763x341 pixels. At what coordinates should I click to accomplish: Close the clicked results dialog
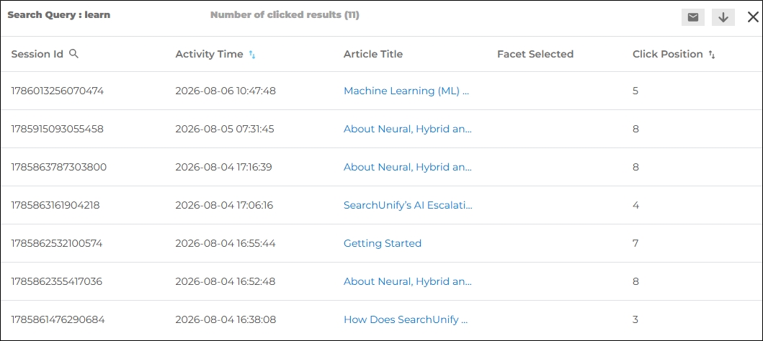click(x=753, y=17)
